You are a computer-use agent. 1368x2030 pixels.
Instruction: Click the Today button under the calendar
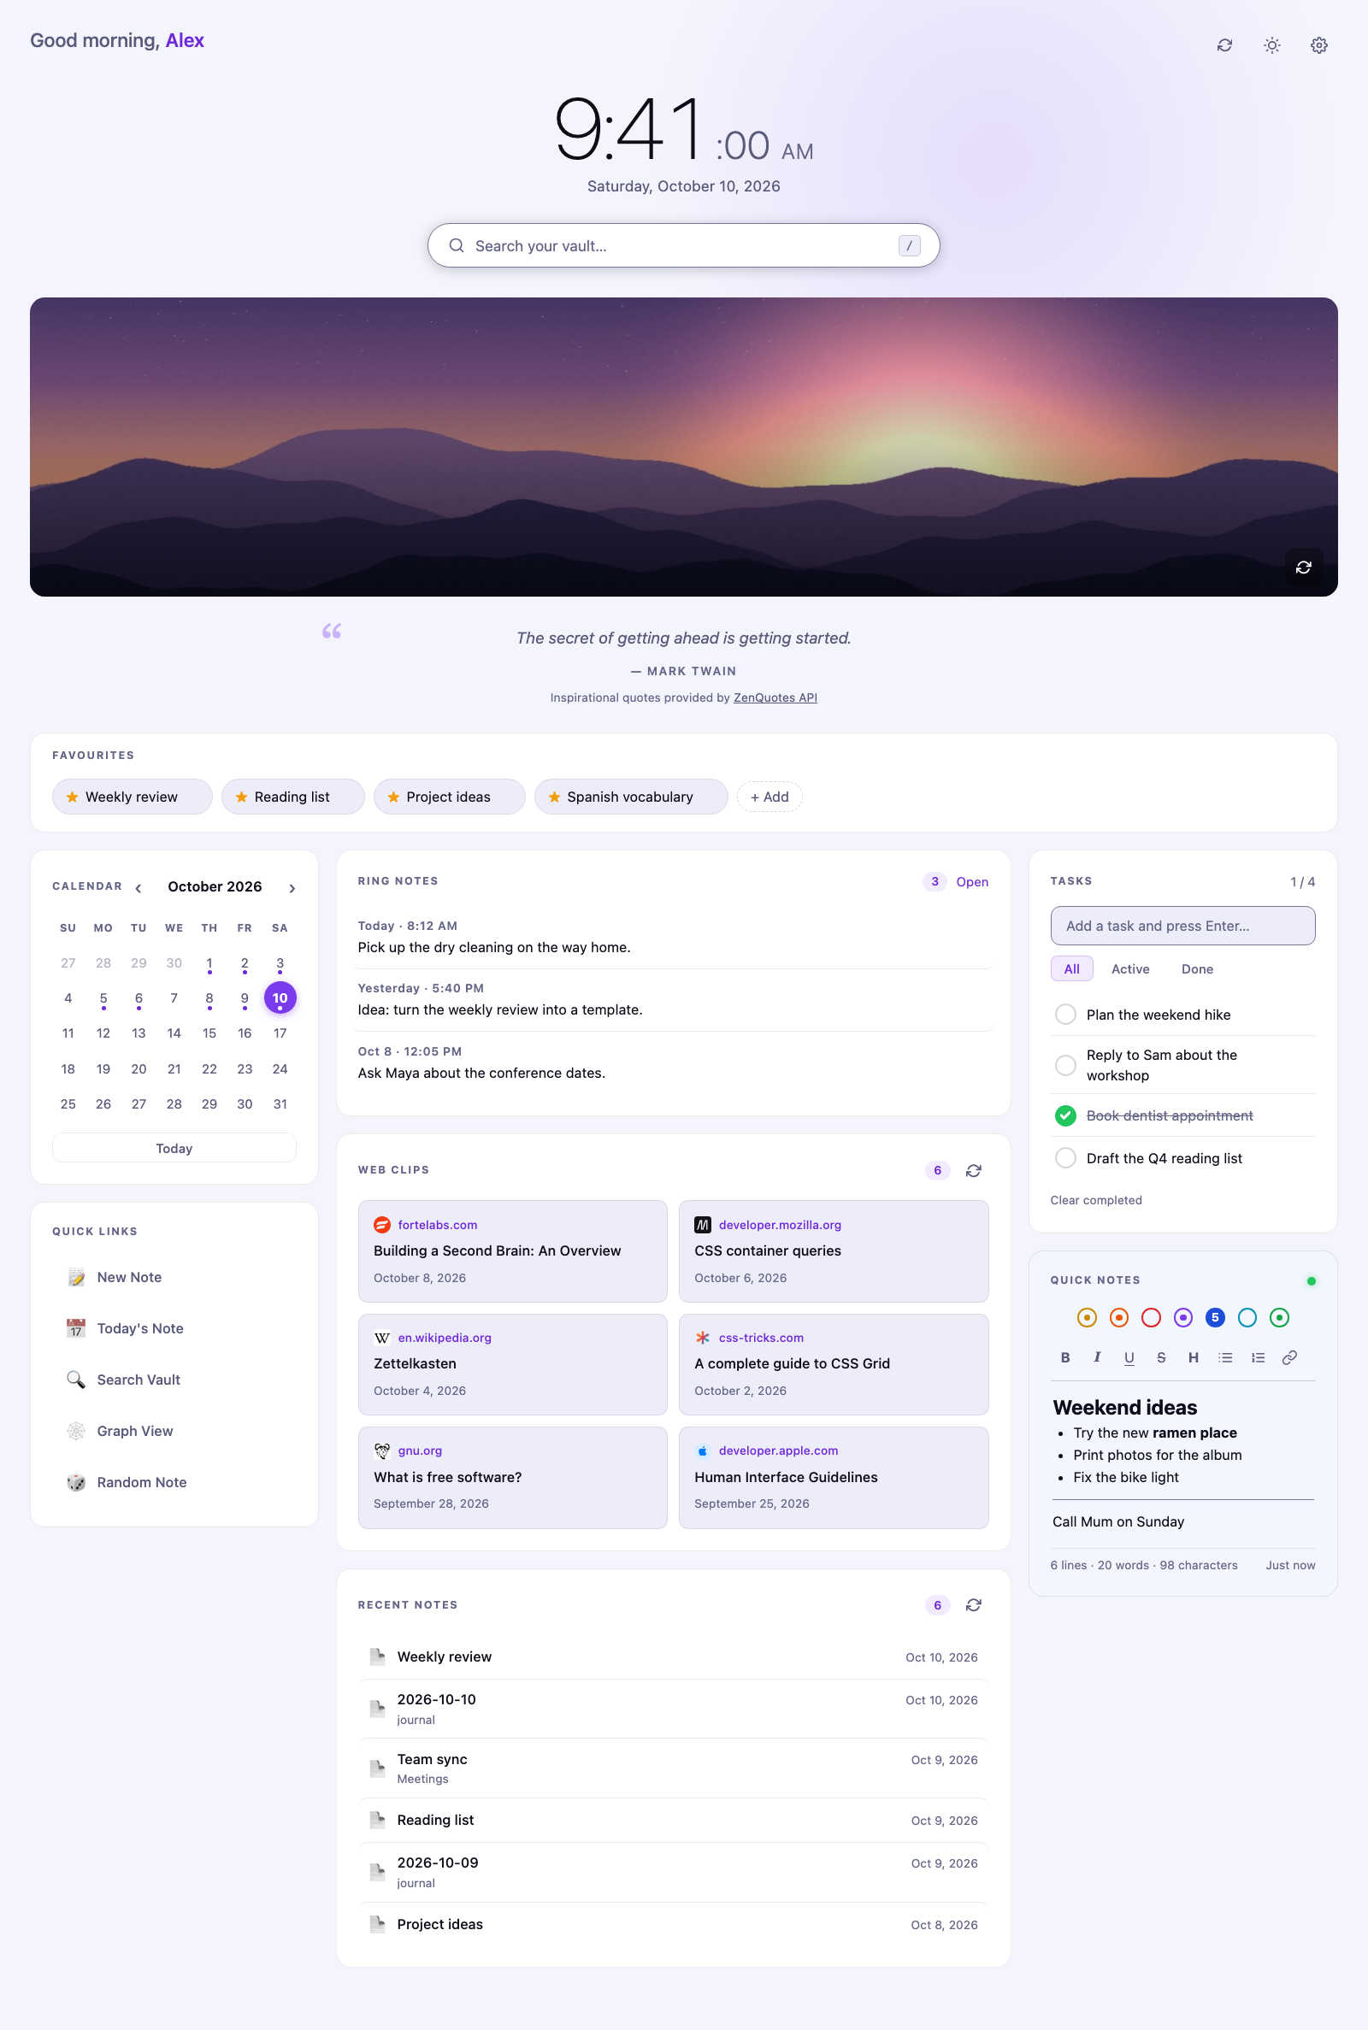pos(174,1149)
